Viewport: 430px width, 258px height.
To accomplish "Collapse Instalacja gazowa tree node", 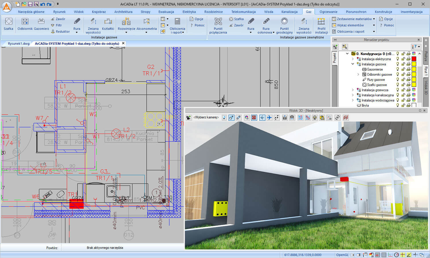I will (353, 64).
